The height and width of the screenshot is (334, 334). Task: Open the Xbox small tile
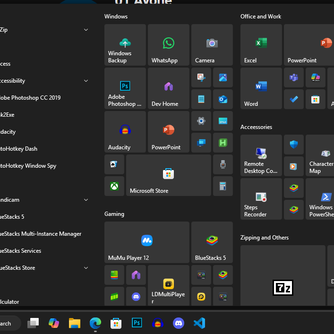(114, 186)
